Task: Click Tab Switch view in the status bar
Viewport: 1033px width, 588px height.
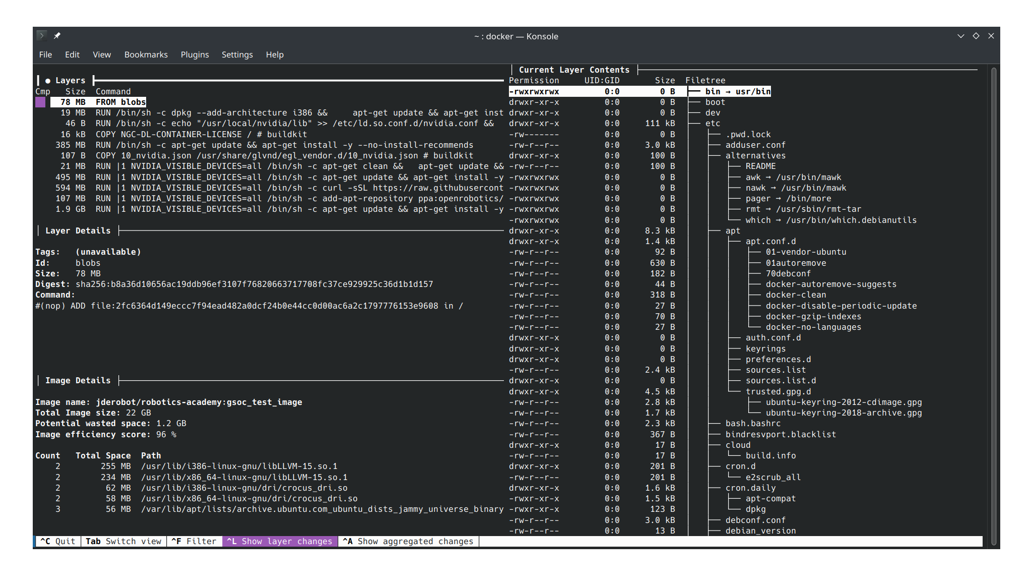Action: point(123,541)
